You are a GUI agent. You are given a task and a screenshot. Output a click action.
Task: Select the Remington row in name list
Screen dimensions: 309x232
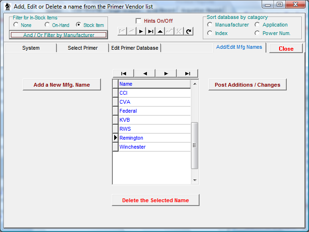point(154,138)
